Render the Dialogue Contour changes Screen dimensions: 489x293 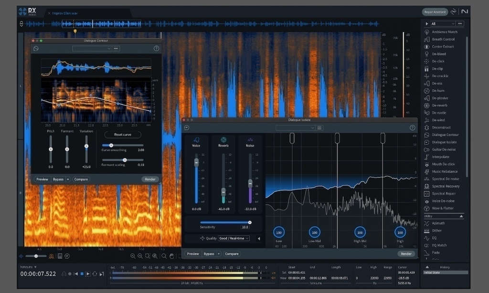[150, 179]
